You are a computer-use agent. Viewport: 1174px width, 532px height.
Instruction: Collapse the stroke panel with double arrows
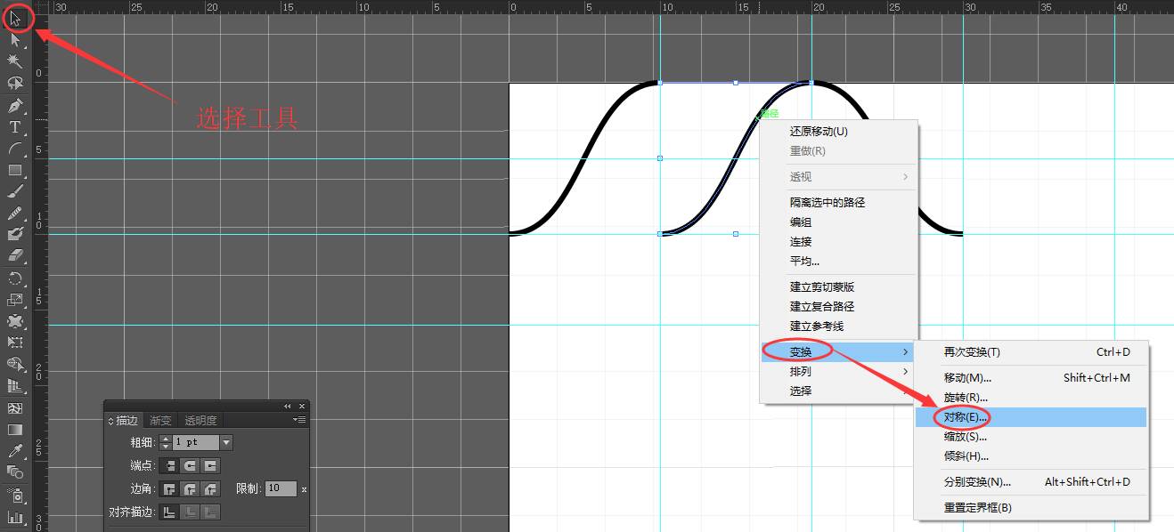pos(288,406)
